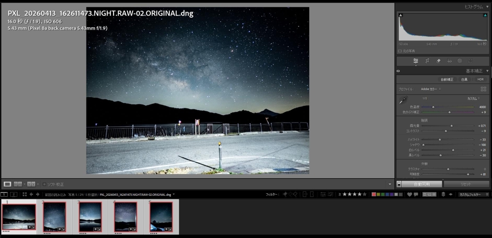This screenshot has width=492, height=238.
Task: Select the 白黒 black and white treatment
Action: (x=464, y=79)
